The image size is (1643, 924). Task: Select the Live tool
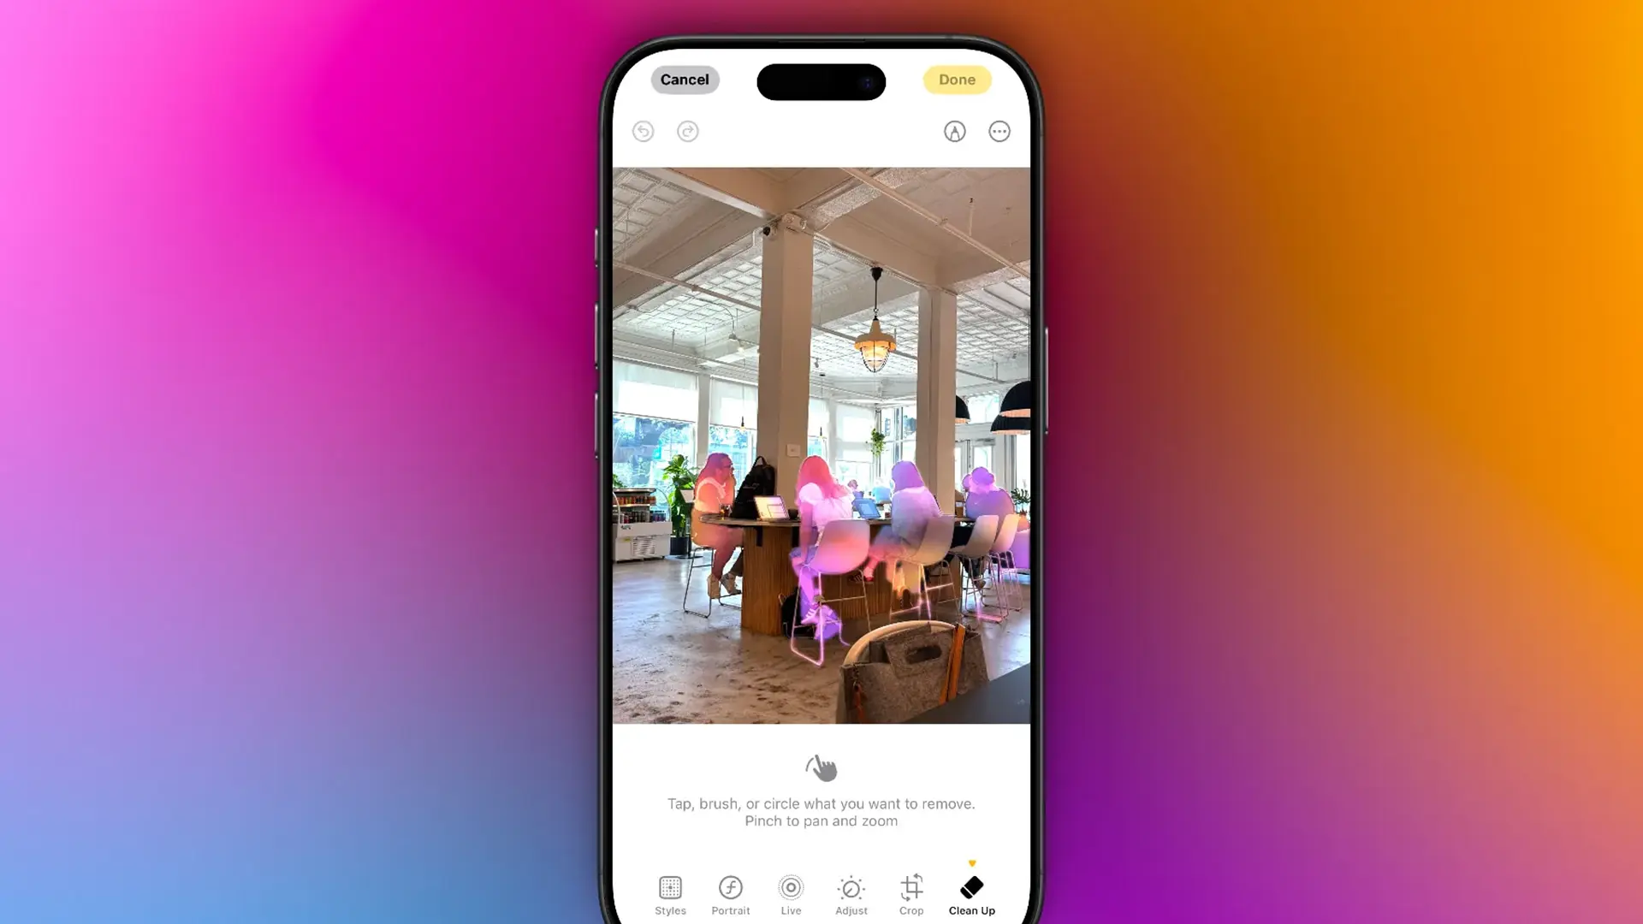pos(790,893)
